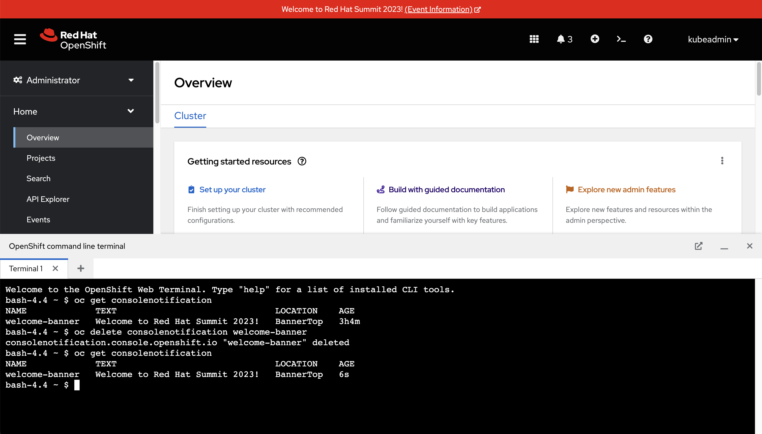Close the command line terminal panel

pyautogui.click(x=749, y=246)
